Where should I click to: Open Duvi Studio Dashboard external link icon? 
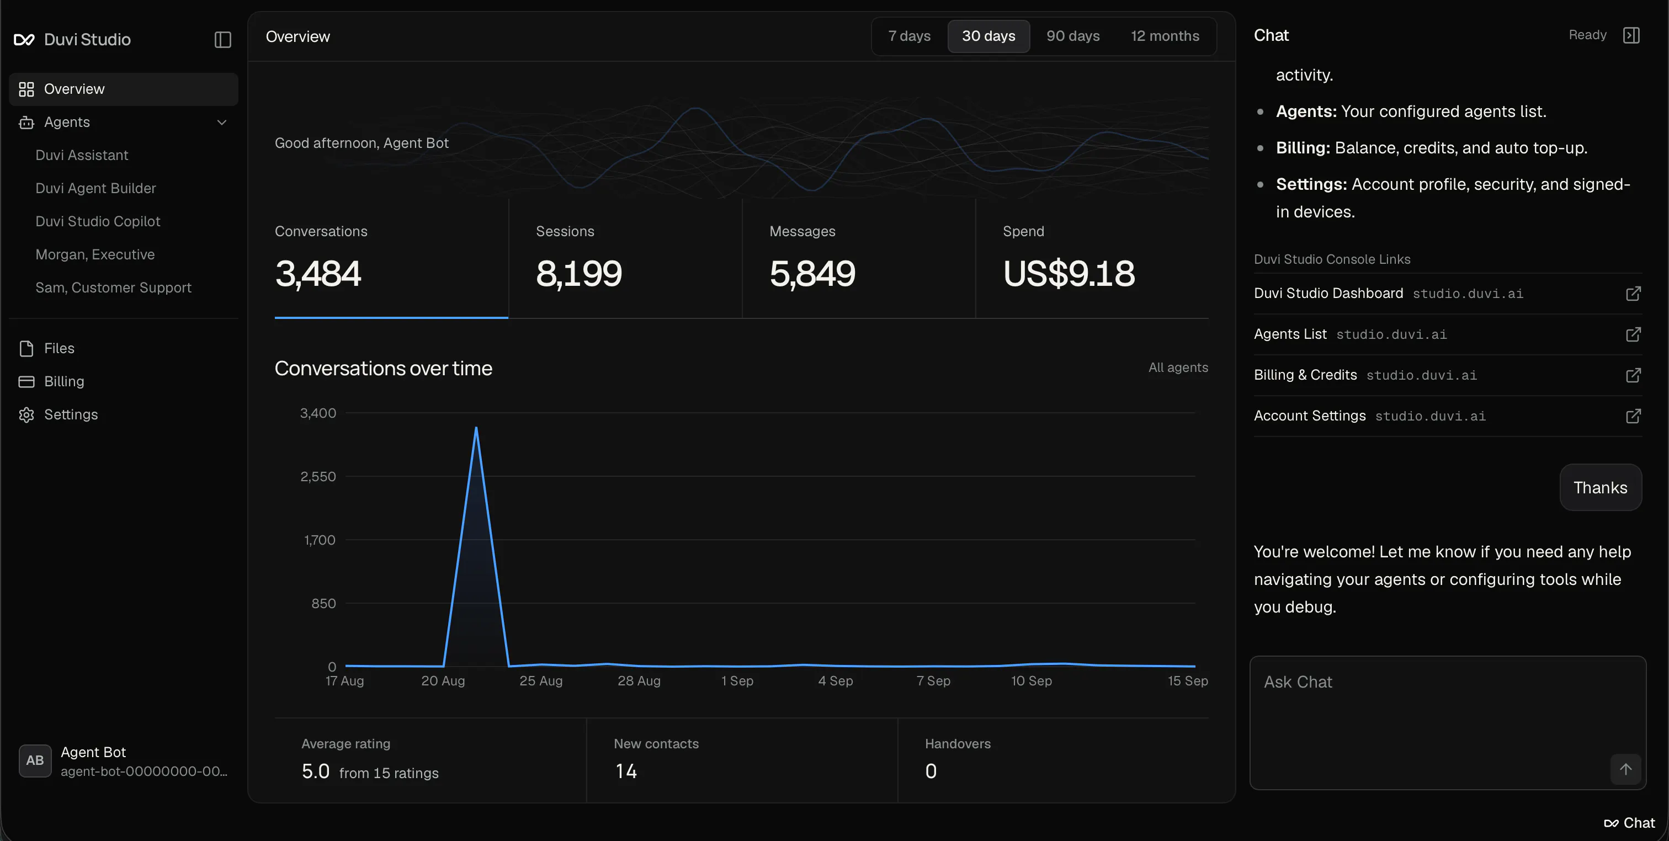[x=1633, y=294]
